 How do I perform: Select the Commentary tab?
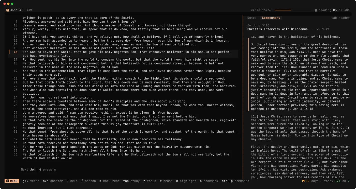pos(271,18)
